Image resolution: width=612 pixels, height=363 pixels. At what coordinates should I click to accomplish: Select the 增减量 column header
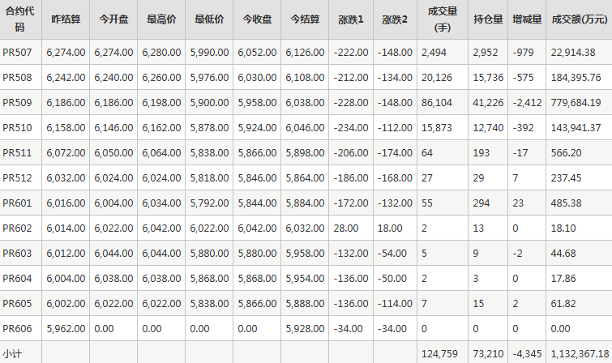(527, 19)
